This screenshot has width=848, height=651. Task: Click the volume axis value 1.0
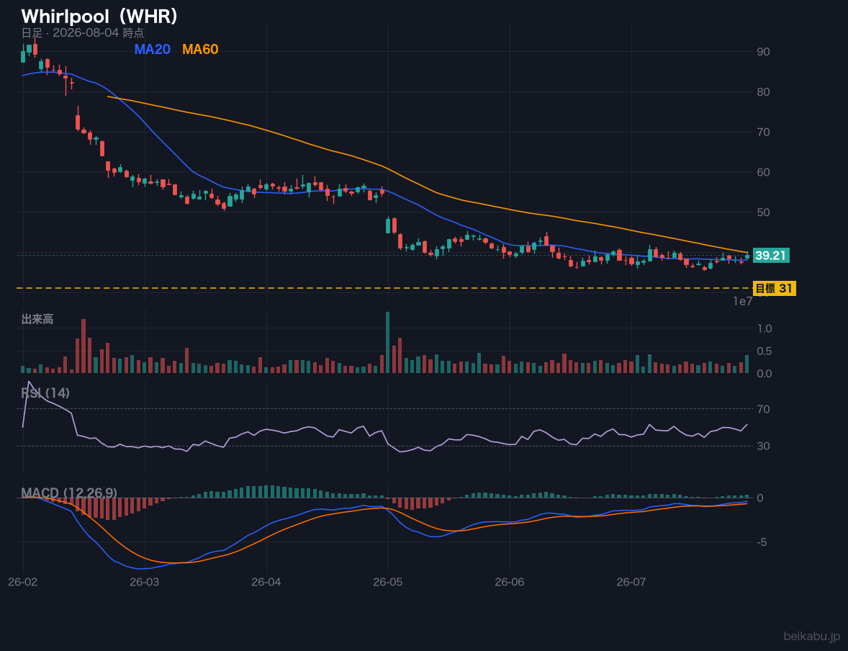[x=764, y=328]
